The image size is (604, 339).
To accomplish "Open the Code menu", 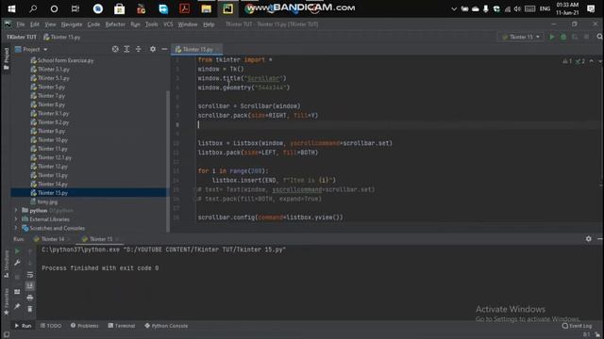I will (93, 24).
